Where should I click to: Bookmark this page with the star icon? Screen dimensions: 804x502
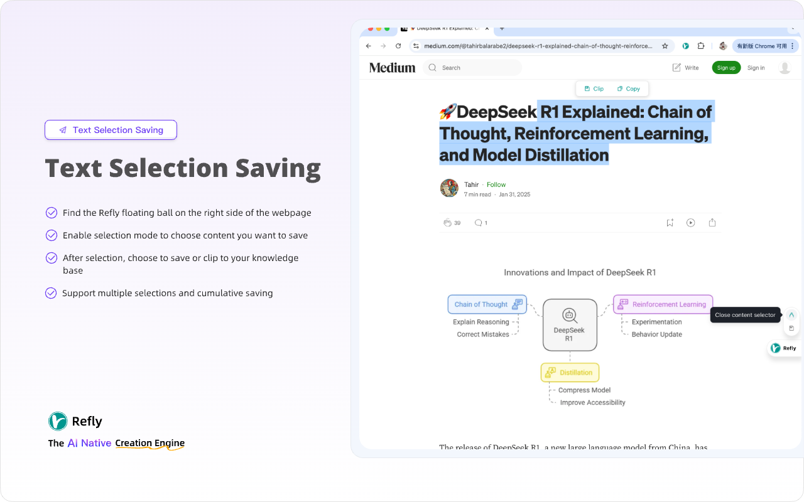665,46
